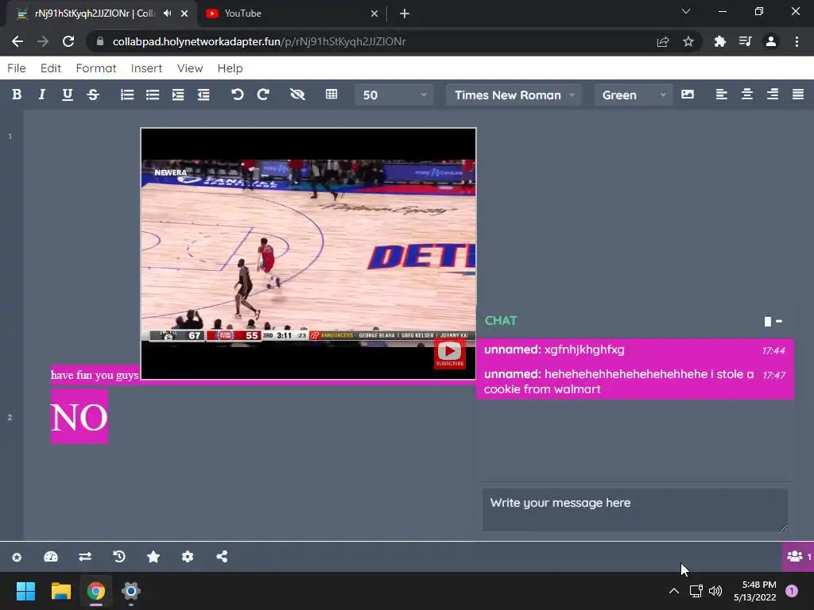Open the table insert tool
Screen dimensions: 814x610
click(x=331, y=95)
